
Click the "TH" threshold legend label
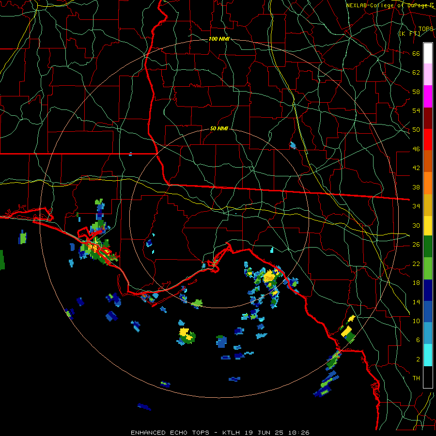(416, 378)
